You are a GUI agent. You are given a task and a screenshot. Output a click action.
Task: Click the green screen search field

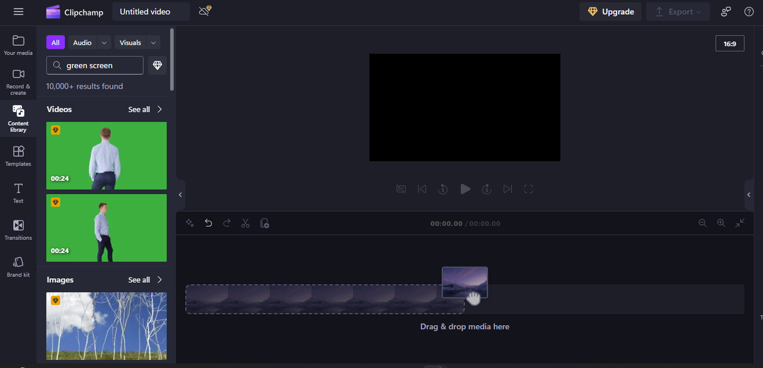(95, 66)
